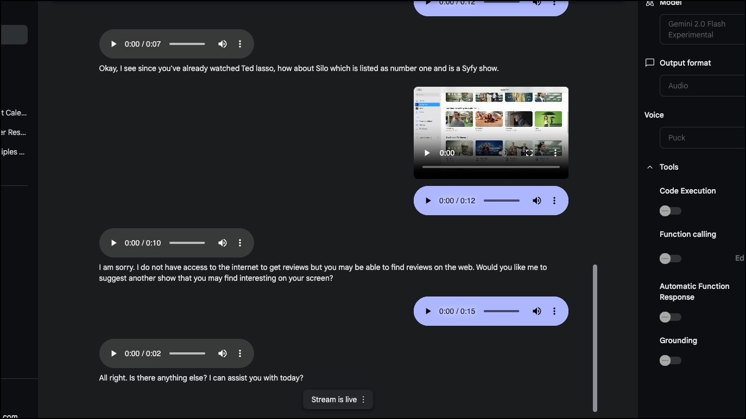
Task: Open Stream is live options menu
Action: [x=364, y=399]
